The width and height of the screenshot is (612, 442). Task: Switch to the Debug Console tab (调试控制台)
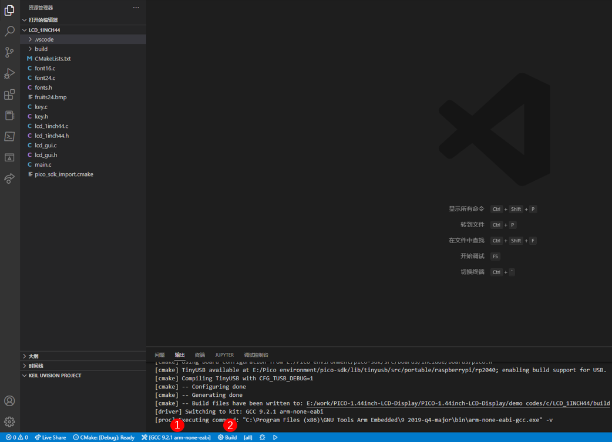click(x=256, y=355)
